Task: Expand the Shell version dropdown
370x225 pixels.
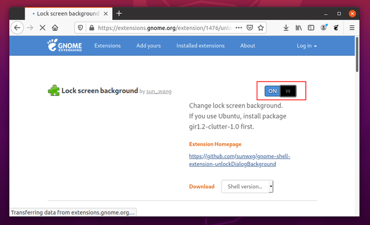Action: [x=247, y=186]
